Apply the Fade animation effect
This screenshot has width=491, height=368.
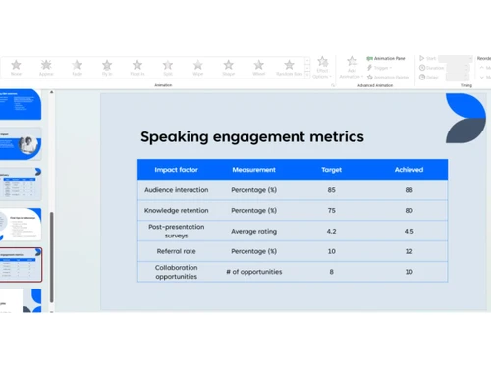[x=77, y=68]
